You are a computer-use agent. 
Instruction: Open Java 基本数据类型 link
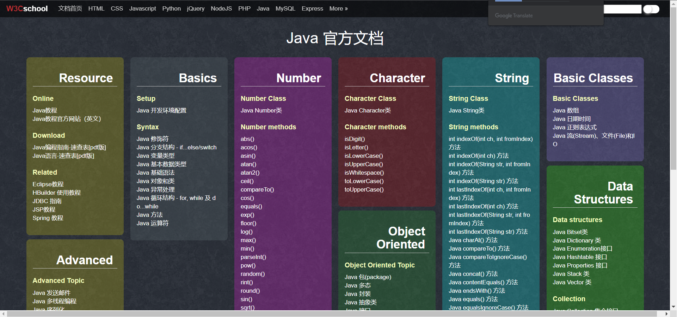(161, 164)
